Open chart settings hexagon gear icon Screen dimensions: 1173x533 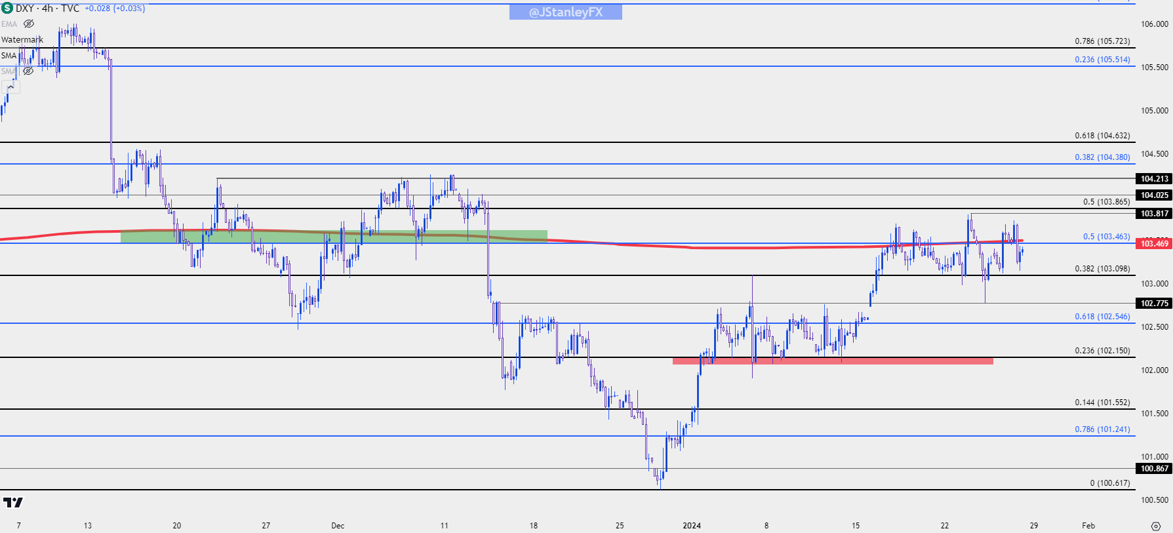1155,526
